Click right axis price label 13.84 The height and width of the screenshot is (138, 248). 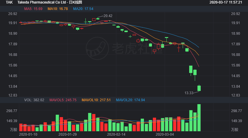coord(236,87)
